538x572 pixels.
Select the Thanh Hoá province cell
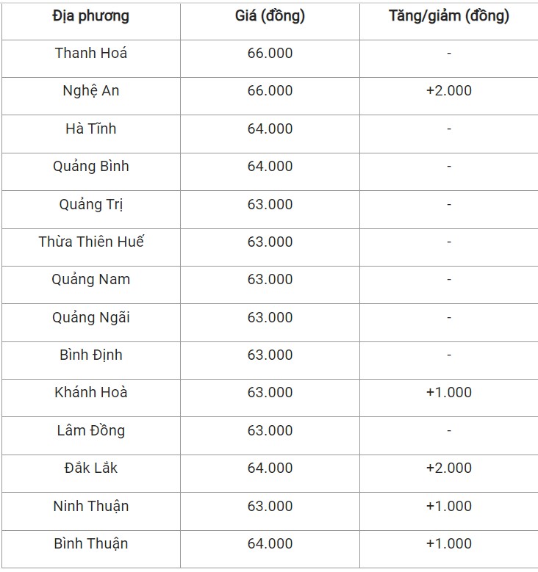[90, 53]
